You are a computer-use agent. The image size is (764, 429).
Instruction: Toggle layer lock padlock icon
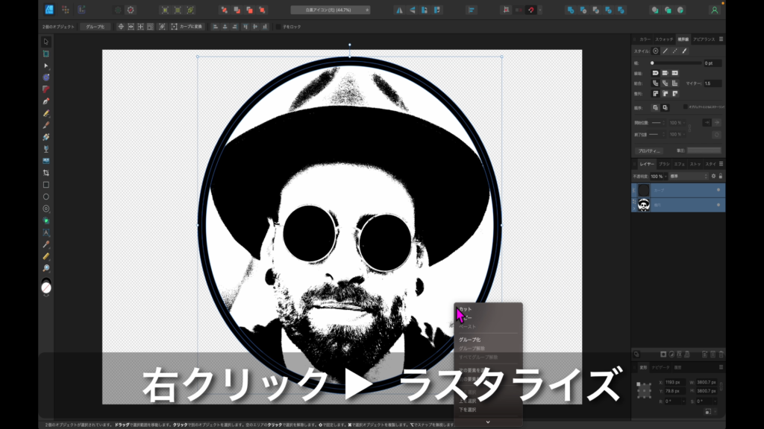coord(721,176)
